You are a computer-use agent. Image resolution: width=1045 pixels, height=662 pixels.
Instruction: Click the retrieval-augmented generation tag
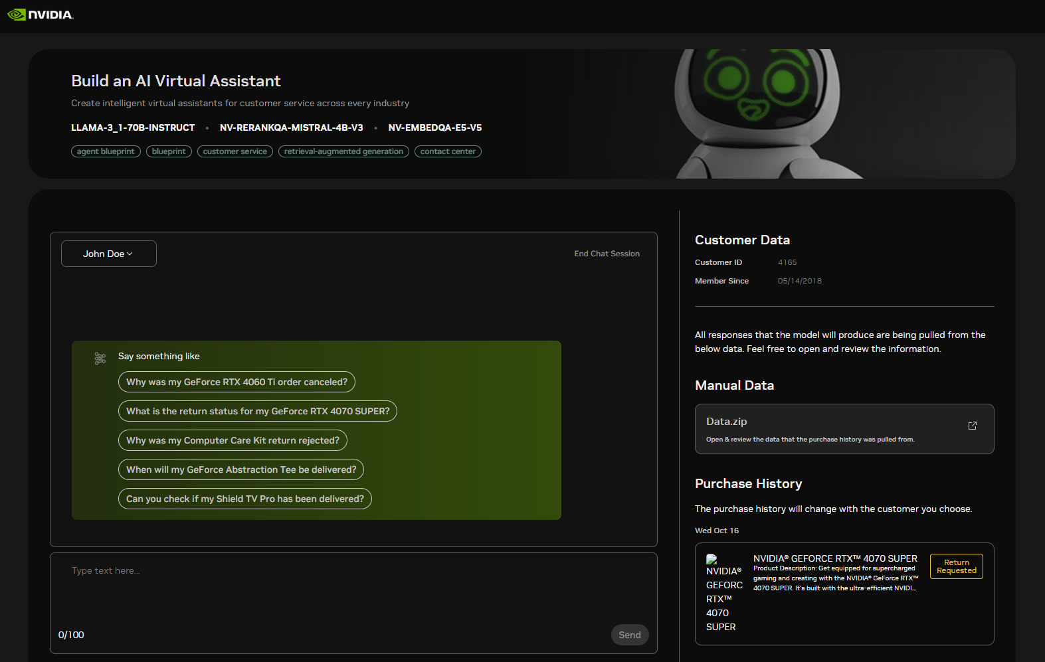click(343, 151)
